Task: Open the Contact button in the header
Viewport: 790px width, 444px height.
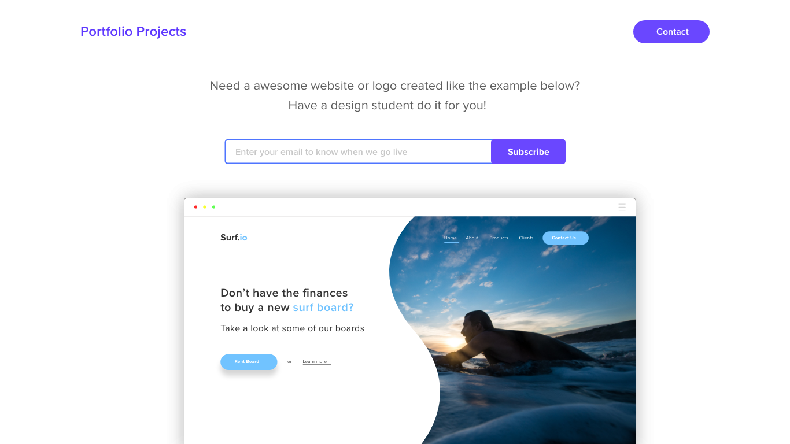Action: coord(671,32)
